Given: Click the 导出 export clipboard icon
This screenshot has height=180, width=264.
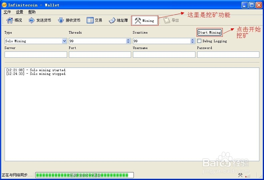Looking at the screenshot, I should [167, 20].
